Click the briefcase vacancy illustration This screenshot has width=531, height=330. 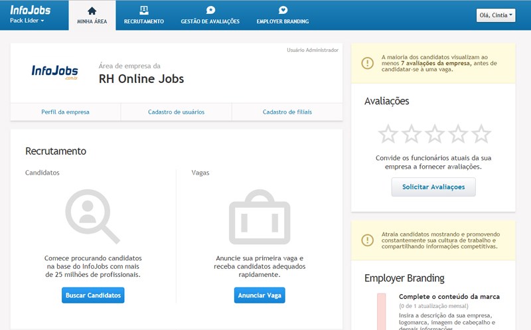(260, 217)
